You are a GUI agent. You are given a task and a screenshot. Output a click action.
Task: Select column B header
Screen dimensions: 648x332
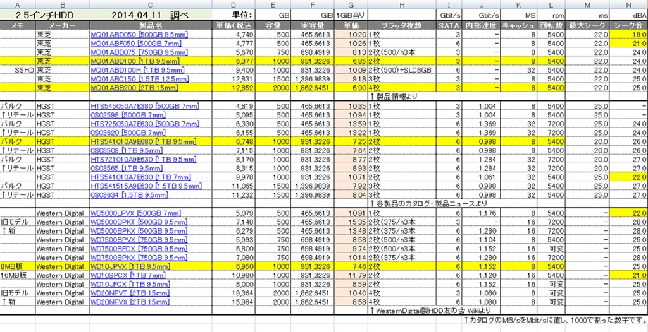[63, 4]
